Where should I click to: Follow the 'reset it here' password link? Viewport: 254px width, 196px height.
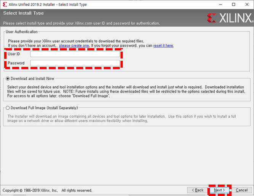pos(163,45)
